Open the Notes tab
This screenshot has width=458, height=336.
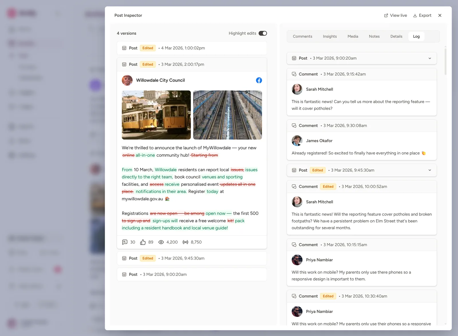click(374, 36)
